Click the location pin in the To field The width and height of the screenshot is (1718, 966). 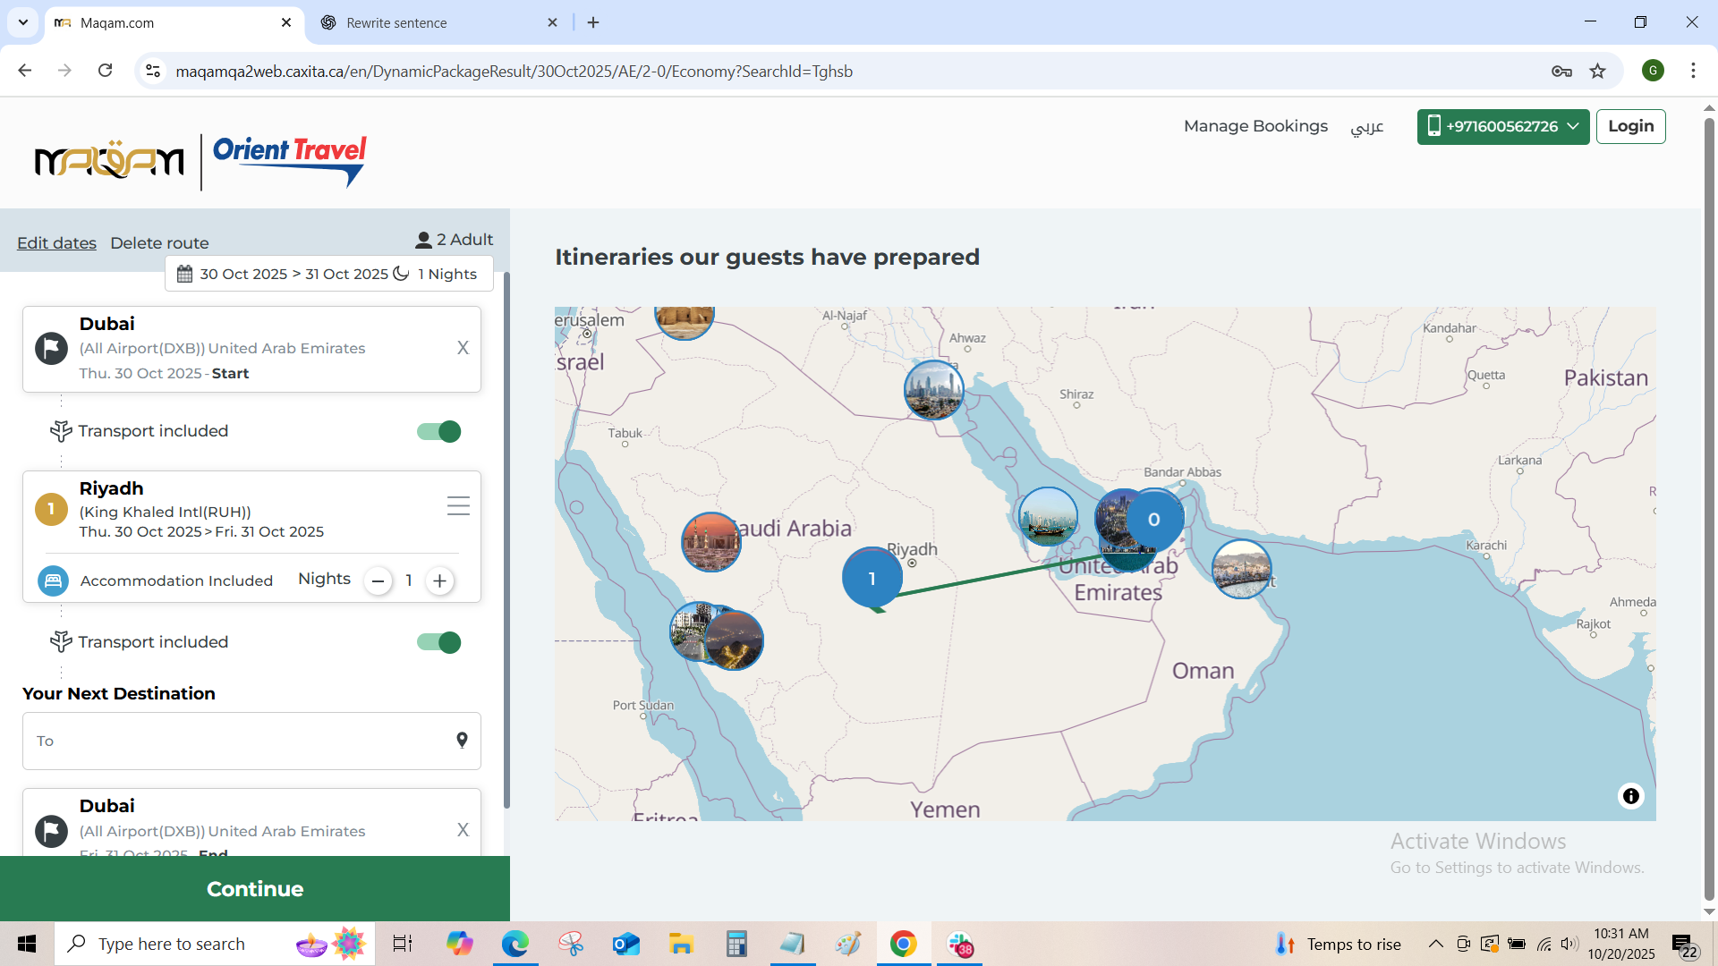(462, 740)
